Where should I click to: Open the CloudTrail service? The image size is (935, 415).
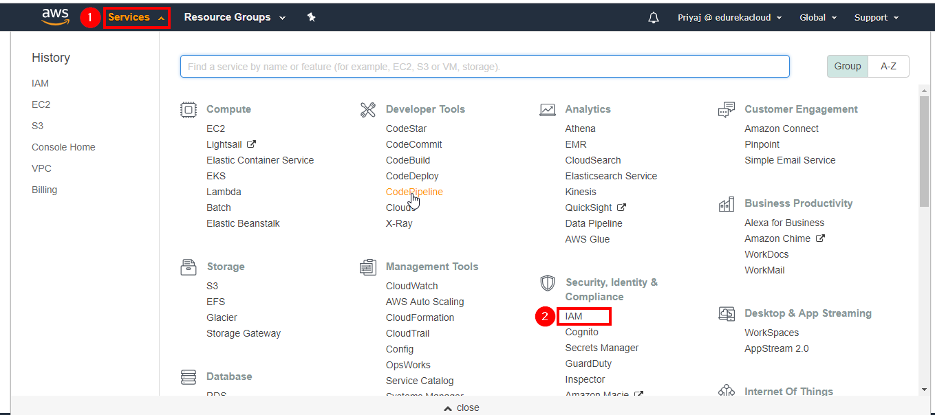(407, 333)
